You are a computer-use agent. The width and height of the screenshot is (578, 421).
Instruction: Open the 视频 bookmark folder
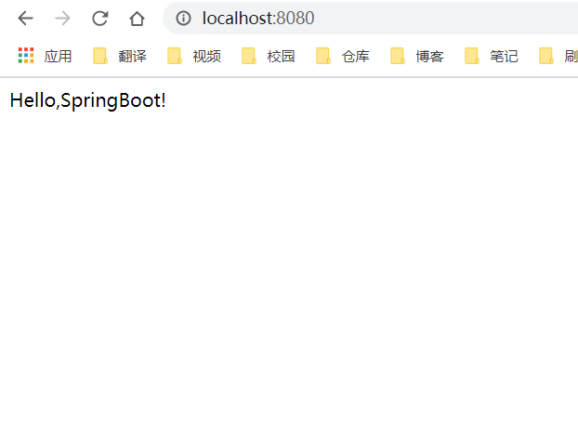pos(194,56)
